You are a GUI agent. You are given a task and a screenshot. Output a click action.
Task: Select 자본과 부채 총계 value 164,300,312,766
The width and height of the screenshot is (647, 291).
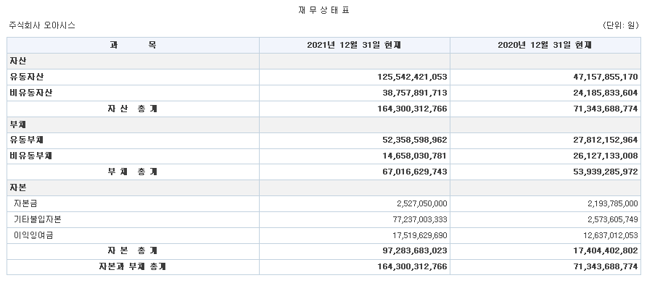pyautogui.click(x=412, y=266)
